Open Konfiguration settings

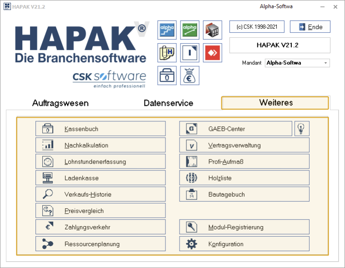pos(244,244)
